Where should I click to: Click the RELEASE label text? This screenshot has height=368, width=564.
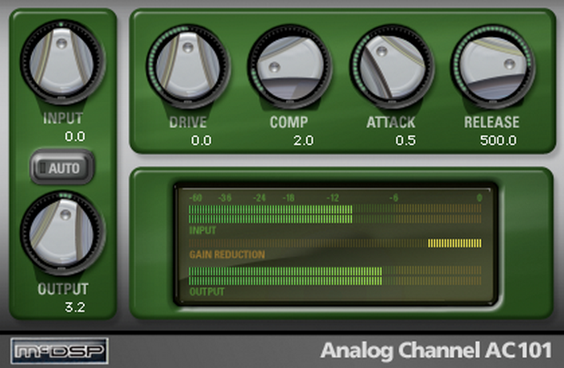pos(491,122)
